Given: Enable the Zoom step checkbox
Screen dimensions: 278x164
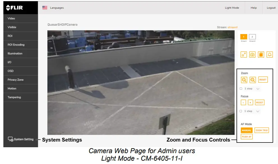Looking at the screenshot, I should pos(241,89).
